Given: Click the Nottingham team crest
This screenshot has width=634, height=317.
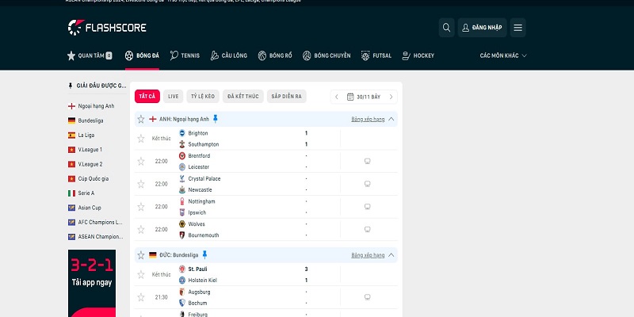Looking at the screenshot, I should click(182, 201).
